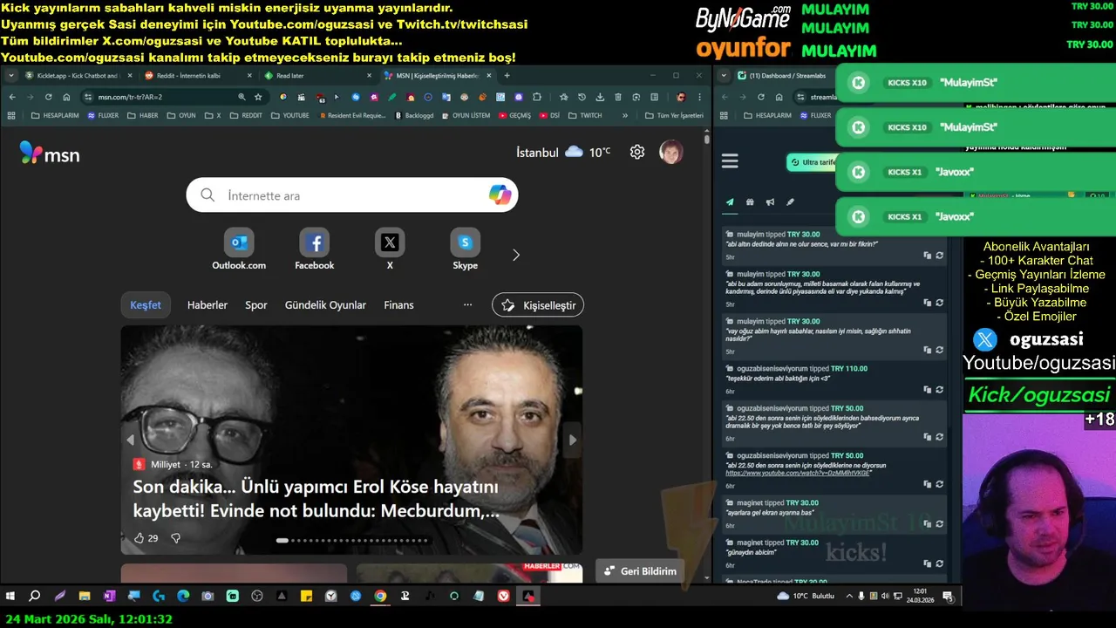Image resolution: width=1116 pixels, height=628 pixels.
Task: Select the Streamlabs pencil edit icon
Action: click(790, 202)
